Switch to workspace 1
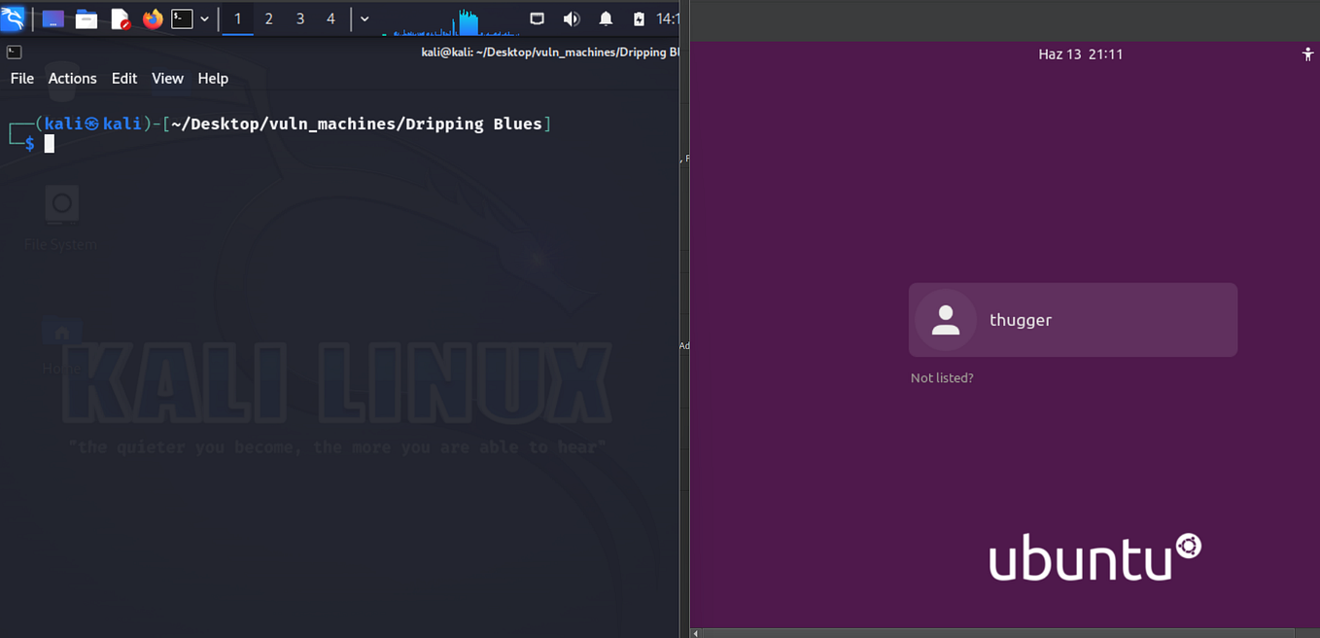Screen dimensions: 1320x638 click(x=237, y=18)
